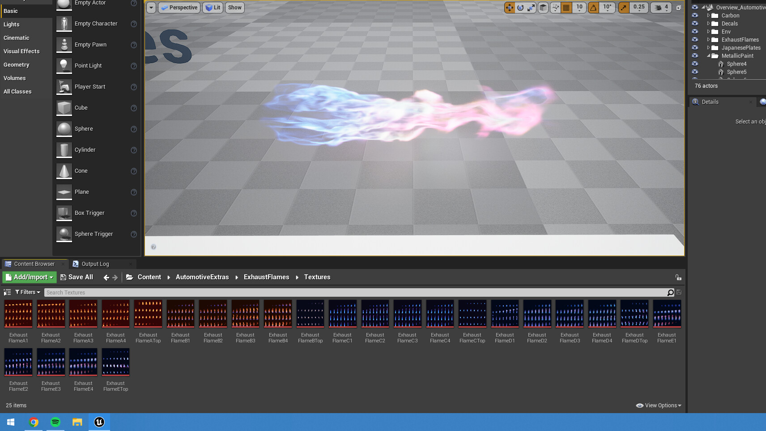This screenshot has height=431, width=766.
Task: Select the Move transform tool
Action: tap(510, 8)
